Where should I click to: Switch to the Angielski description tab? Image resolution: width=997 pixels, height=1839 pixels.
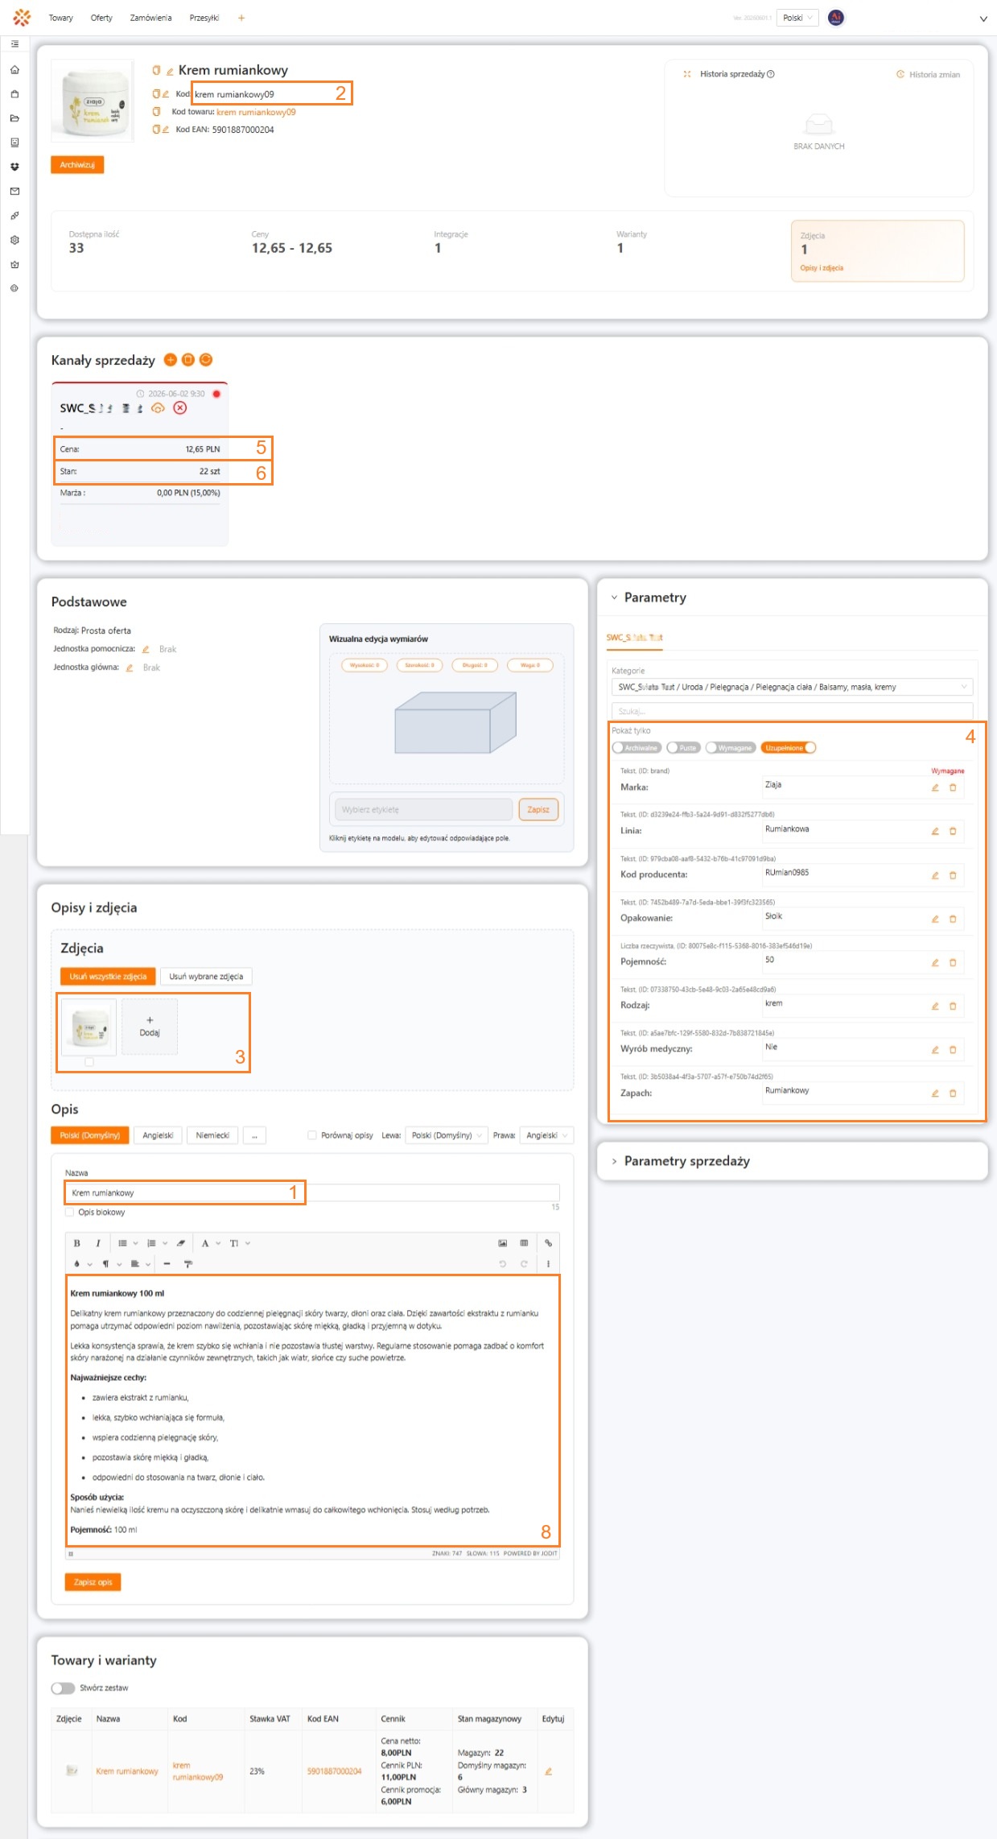[x=158, y=1135]
